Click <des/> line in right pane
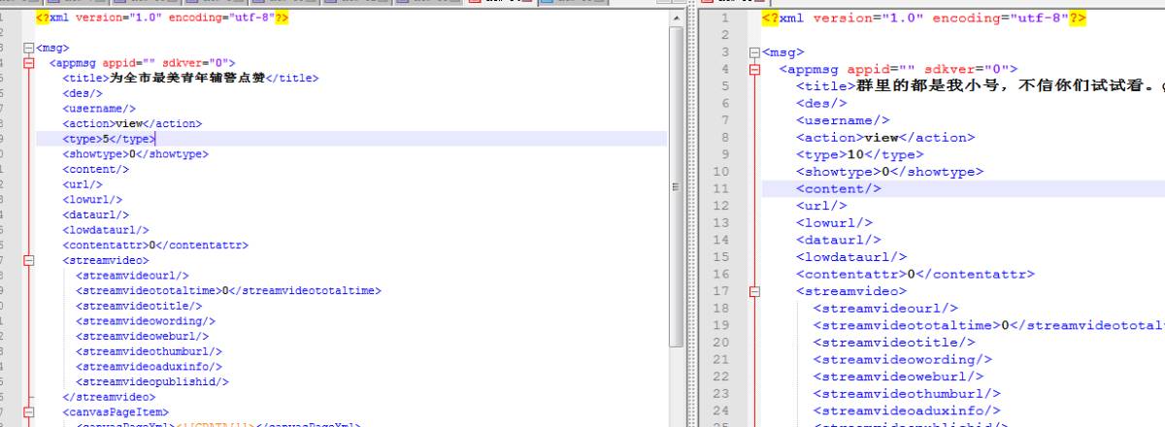1165x427 pixels. click(821, 103)
